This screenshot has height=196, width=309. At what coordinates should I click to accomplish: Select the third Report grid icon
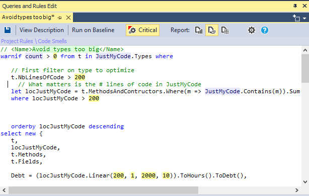click(x=225, y=30)
